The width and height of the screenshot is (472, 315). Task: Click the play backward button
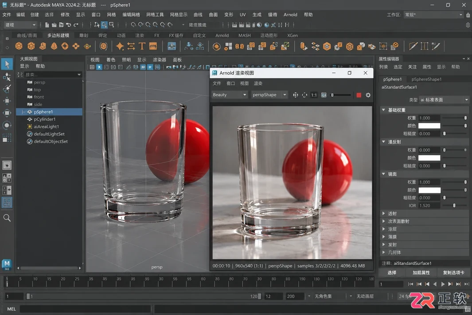pos(435,284)
